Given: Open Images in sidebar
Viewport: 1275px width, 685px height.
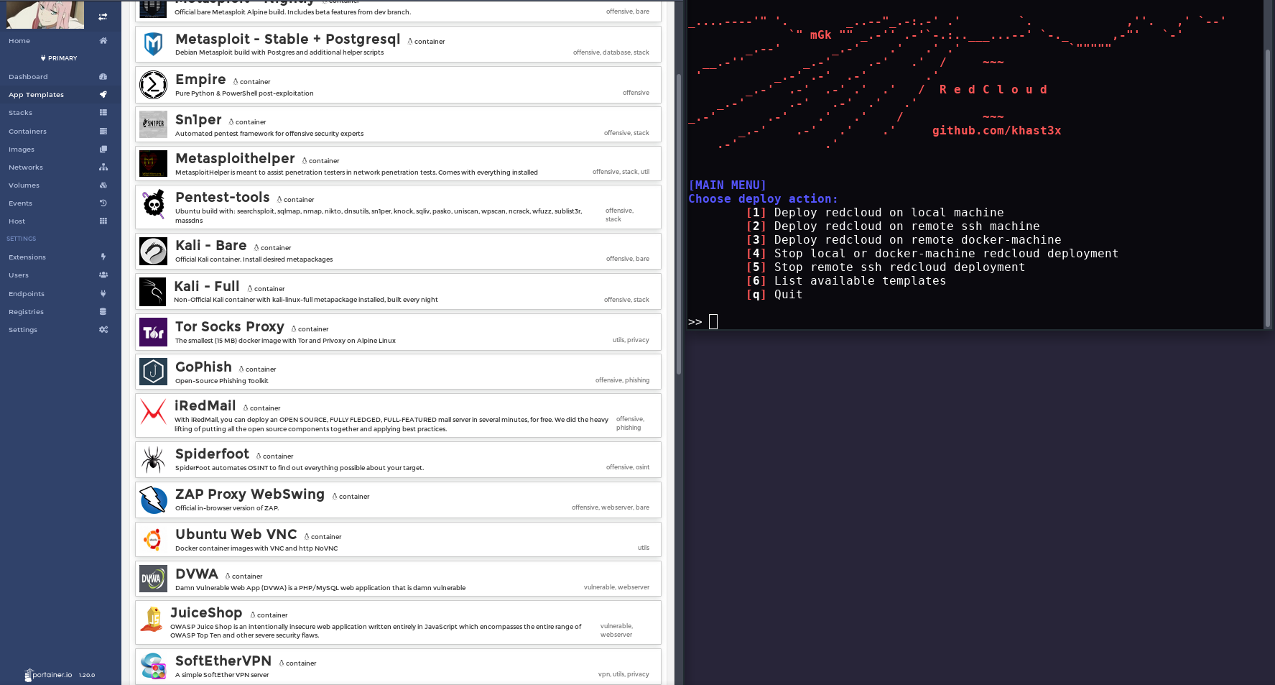Looking at the screenshot, I should 22,150.
